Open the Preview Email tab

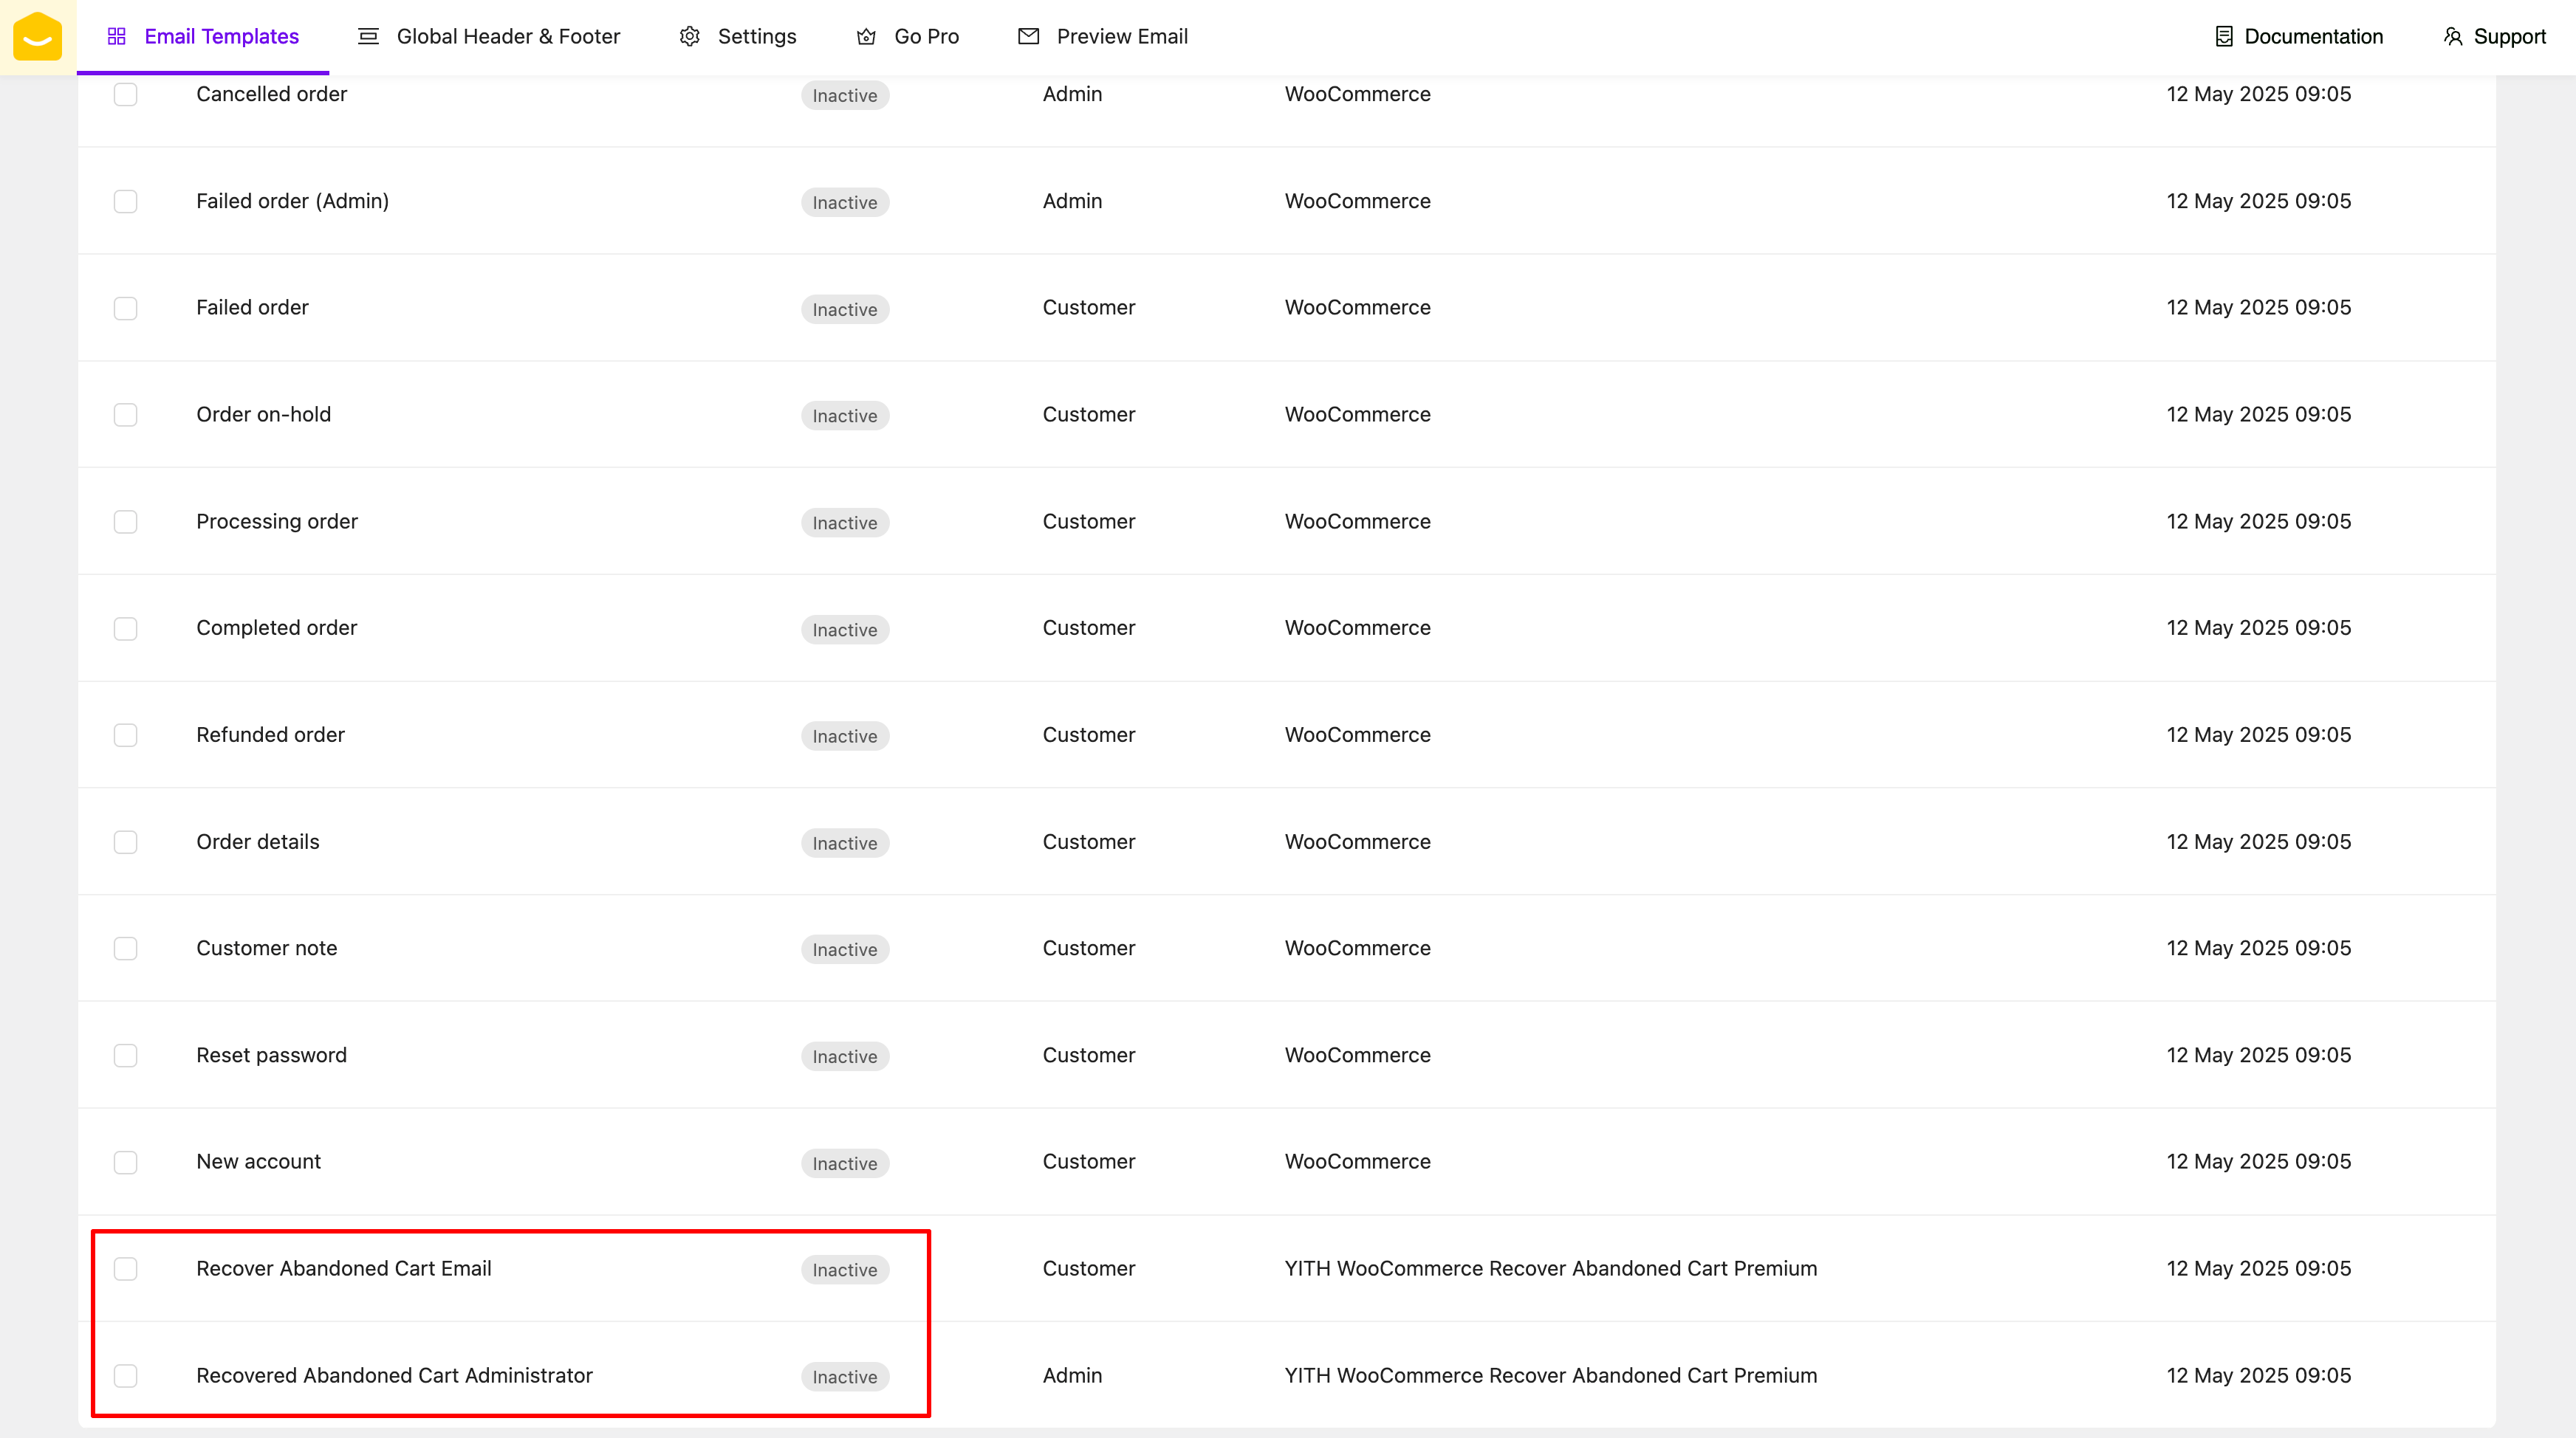click(x=1121, y=37)
